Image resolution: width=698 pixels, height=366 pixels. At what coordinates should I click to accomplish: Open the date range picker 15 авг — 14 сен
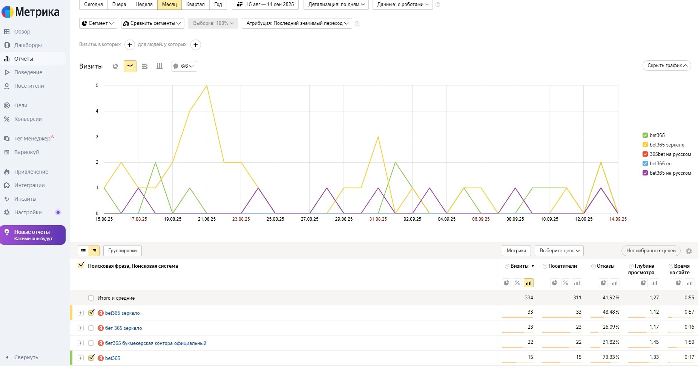(265, 5)
